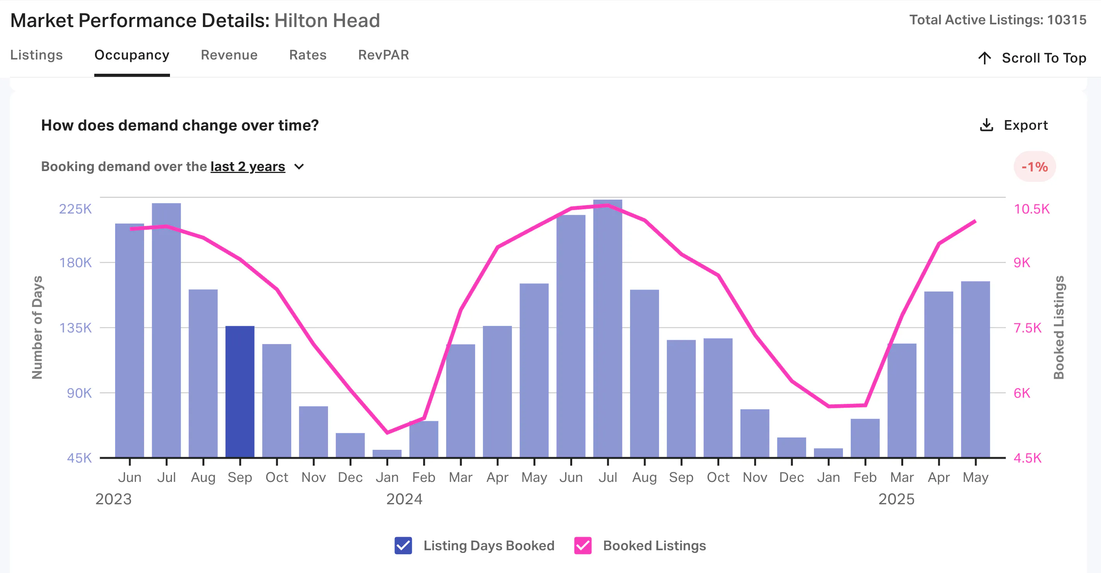Click the 225K left axis label
The image size is (1101, 573).
[75, 209]
